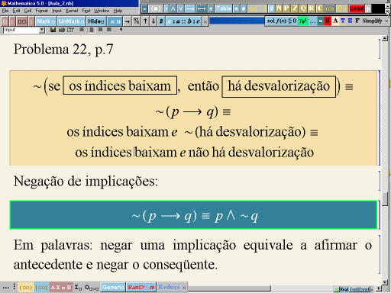Click the center alignment icon
The height and width of the screenshot is (293, 391).
click(92, 30)
